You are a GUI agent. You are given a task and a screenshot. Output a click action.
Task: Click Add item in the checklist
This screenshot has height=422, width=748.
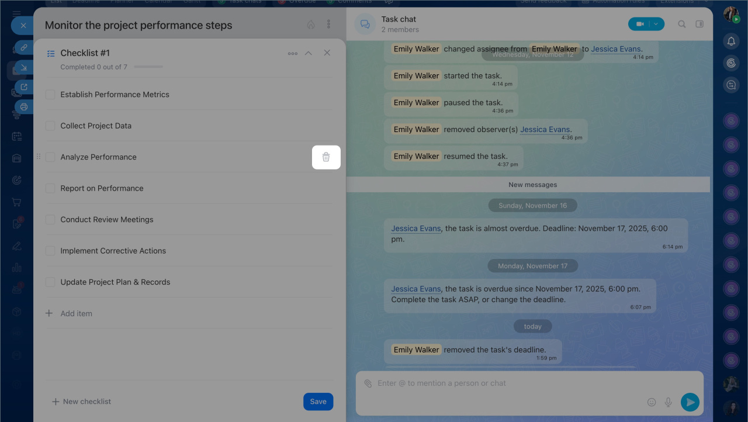pyautogui.click(x=76, y=313)
